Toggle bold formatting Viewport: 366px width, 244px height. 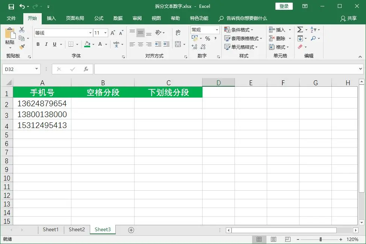pyautogui.click(x=38, y=44)
